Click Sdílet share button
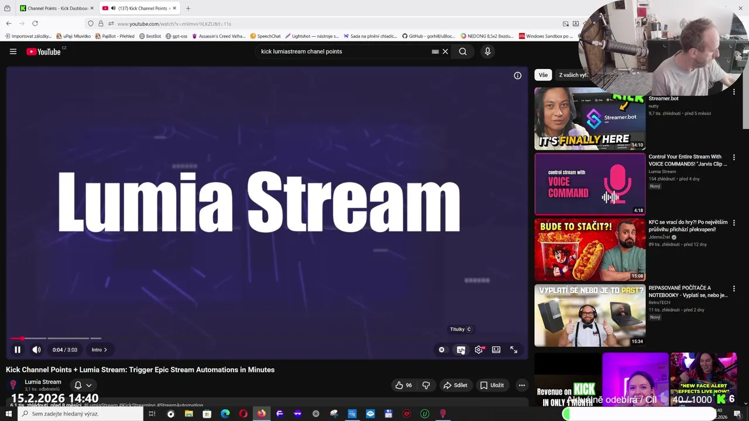Screen dimensions: 749x421 [455, 385]
